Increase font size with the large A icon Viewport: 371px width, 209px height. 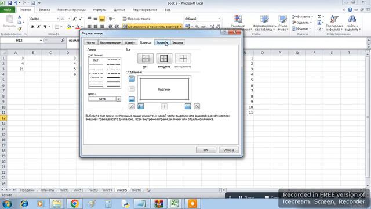(x=75, y=19)
